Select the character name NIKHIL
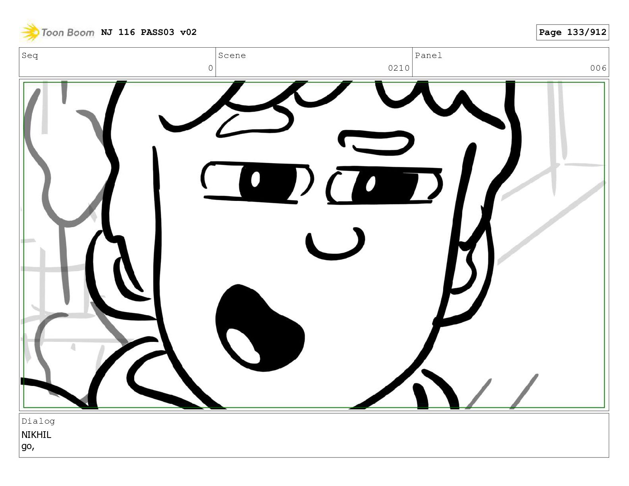 pyautogui.click(x=36, y=435)
